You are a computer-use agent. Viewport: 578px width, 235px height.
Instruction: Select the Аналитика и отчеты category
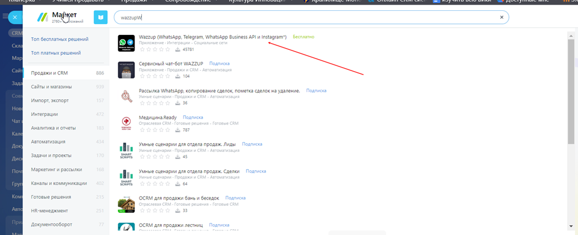coord(66,128)
